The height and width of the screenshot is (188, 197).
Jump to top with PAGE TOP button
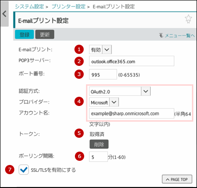pos(177,179)
